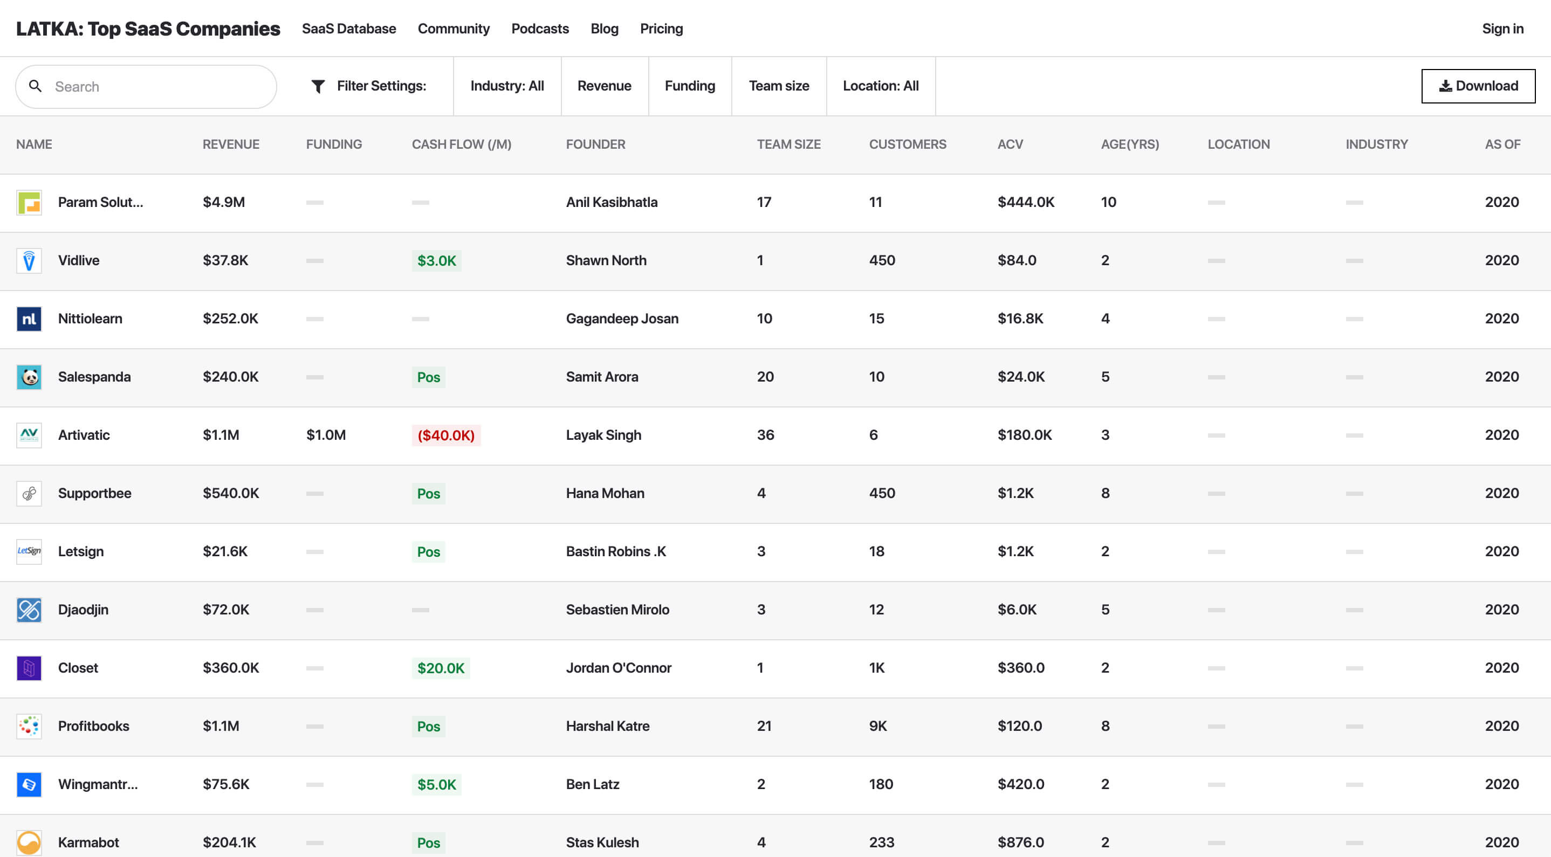Sort by the CUSTOMERS column header

pyautogui.click(x=908, y=144)
